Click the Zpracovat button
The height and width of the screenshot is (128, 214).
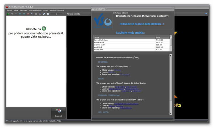tap(58, 113)
